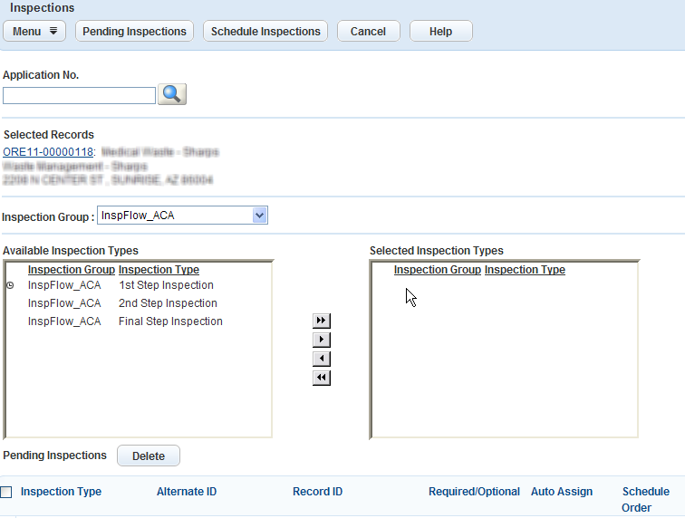
Task: Click the Pending Inspections button
Action: tap(134, 31)
